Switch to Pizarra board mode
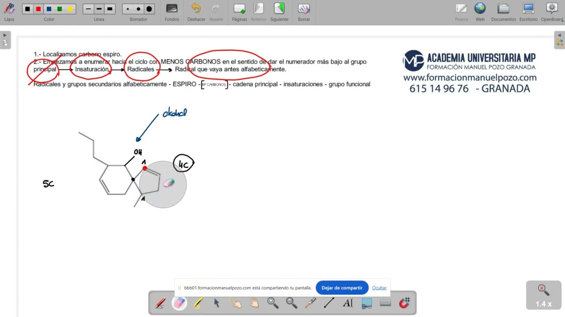Image resolution: width=565 pixels, height=317 pixels. [x=461, y=12]
